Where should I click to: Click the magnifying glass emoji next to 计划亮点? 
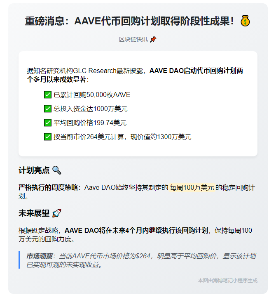57,170
